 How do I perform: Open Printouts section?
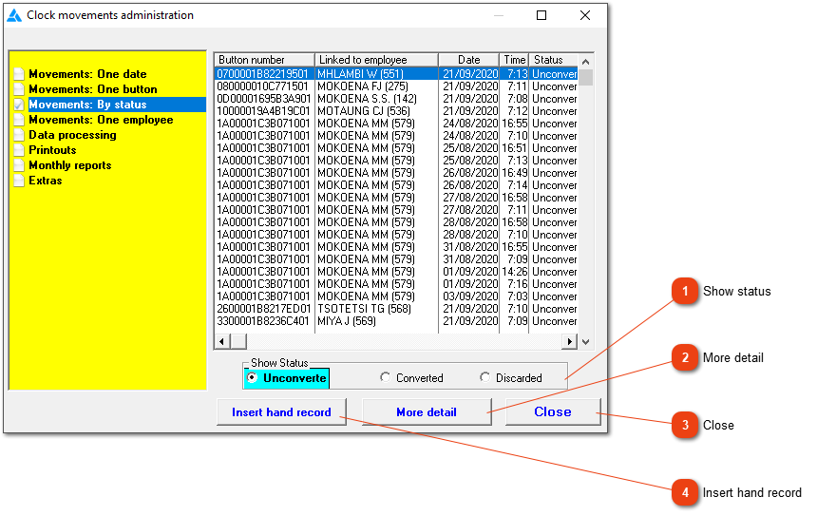click(x=52, y=150)
